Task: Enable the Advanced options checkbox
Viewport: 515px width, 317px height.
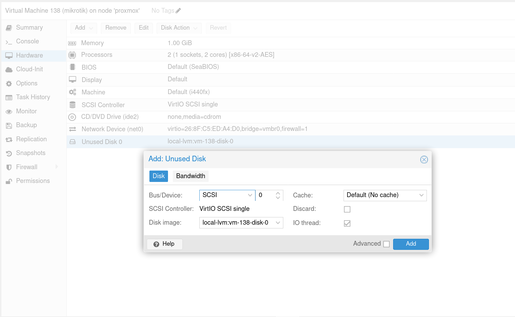Action: [x=386, y=244]
